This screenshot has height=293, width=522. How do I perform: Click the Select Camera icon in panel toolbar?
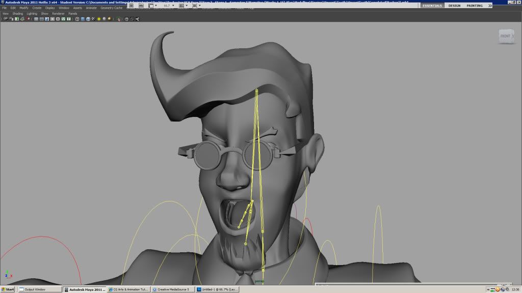(x=6, y=19)
